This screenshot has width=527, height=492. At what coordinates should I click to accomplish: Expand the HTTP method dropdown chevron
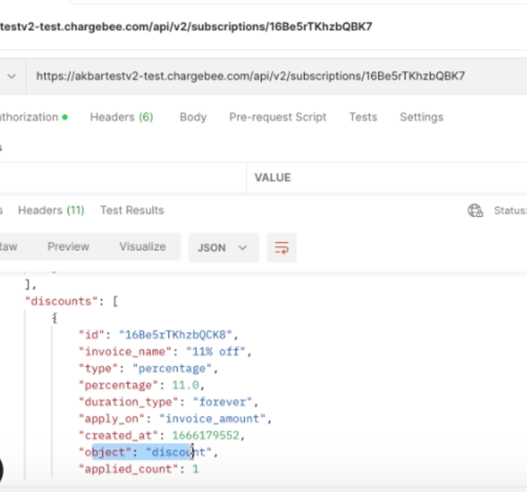coord(10,76)
